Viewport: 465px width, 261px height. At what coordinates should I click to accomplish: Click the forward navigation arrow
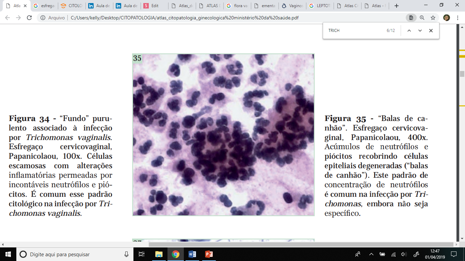(19, 18)
